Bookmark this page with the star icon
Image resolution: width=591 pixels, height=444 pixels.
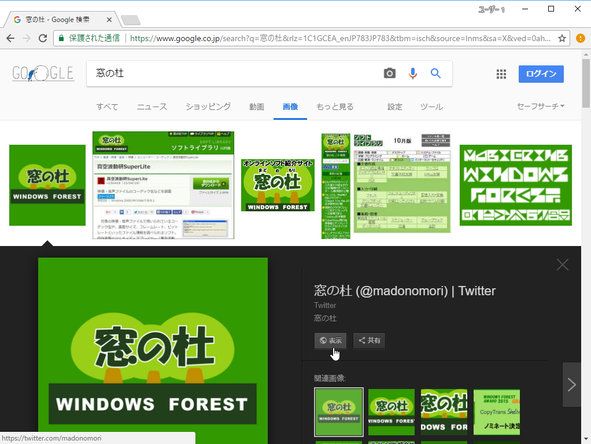point(562,38)
